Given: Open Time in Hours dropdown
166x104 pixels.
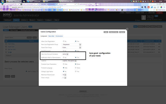Looking at the screenshot, I should (64, 78).
